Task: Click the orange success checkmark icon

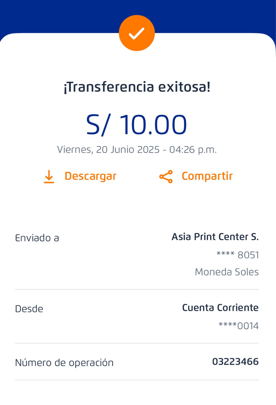Action: click(137, 33)
